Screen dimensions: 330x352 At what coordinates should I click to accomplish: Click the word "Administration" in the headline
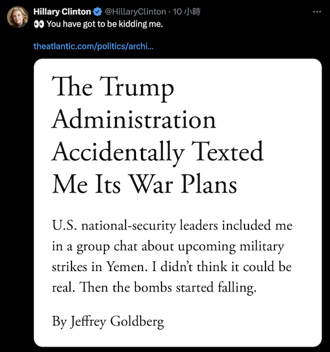(x=134, y=119)
